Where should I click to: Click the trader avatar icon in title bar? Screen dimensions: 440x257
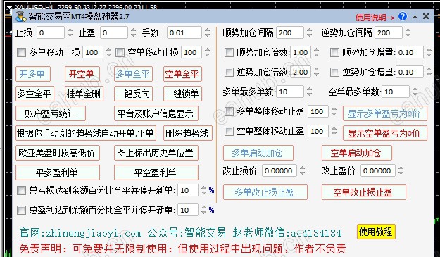(x=20, y=17)
